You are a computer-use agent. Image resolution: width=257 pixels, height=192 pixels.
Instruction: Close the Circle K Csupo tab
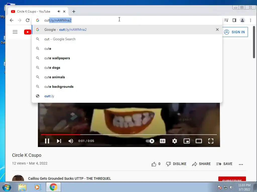(x=64, y=11)
